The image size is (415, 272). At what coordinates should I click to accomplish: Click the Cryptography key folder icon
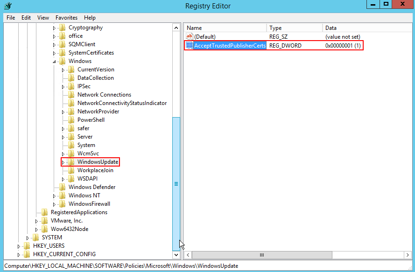click(x=62, y=28)
